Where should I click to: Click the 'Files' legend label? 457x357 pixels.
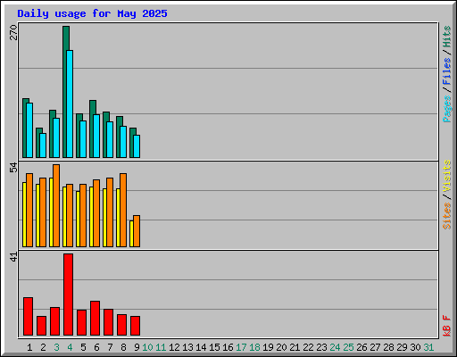tap(447, 71)
